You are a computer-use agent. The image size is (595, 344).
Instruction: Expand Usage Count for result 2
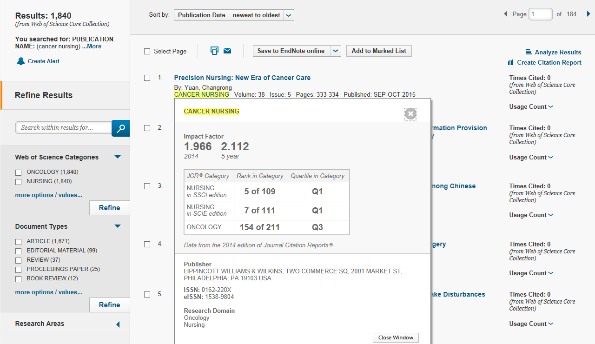tap(531, 157)
